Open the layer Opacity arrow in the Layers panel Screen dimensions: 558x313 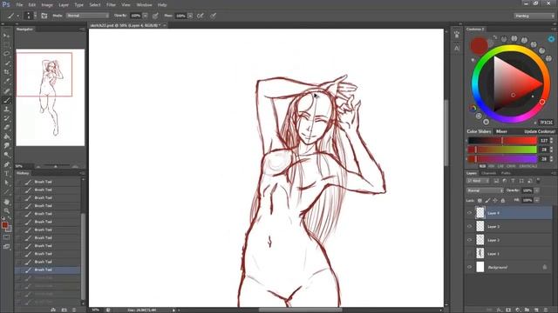[537, 190]
